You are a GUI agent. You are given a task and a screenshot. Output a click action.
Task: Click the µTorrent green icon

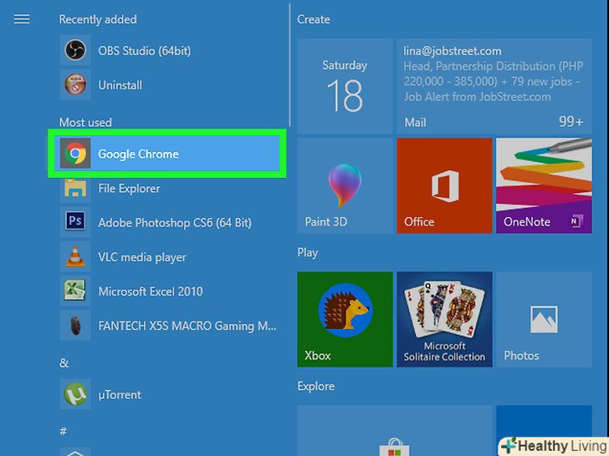75,394
